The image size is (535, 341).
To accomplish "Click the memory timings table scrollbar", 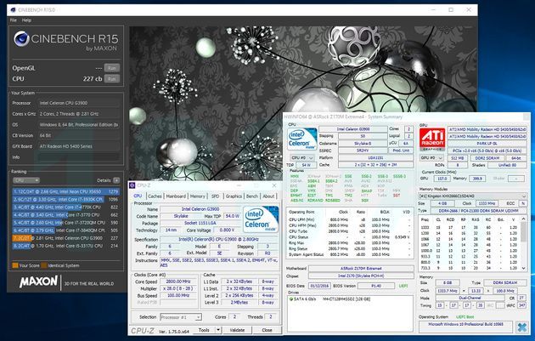I will (524, 243).
